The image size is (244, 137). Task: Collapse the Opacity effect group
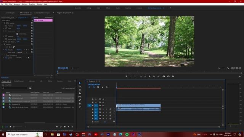[x=2, y=45]
